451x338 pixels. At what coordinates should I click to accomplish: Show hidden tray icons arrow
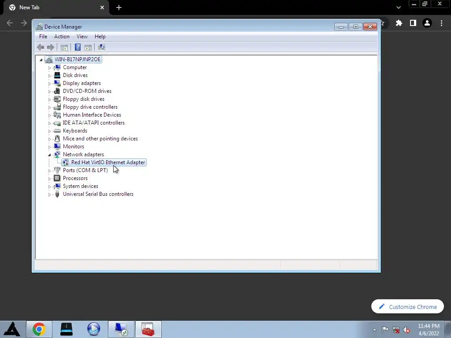coord(374,330)
